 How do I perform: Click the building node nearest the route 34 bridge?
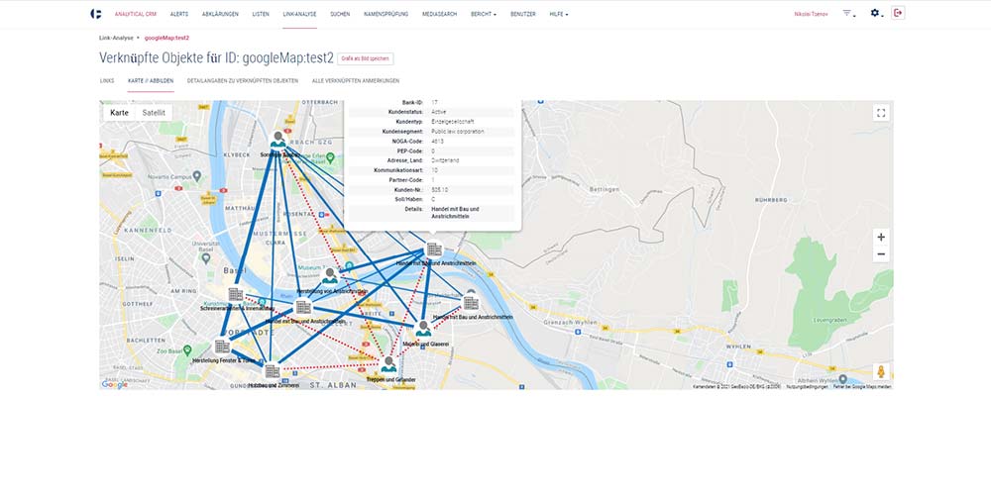[471, 303]
